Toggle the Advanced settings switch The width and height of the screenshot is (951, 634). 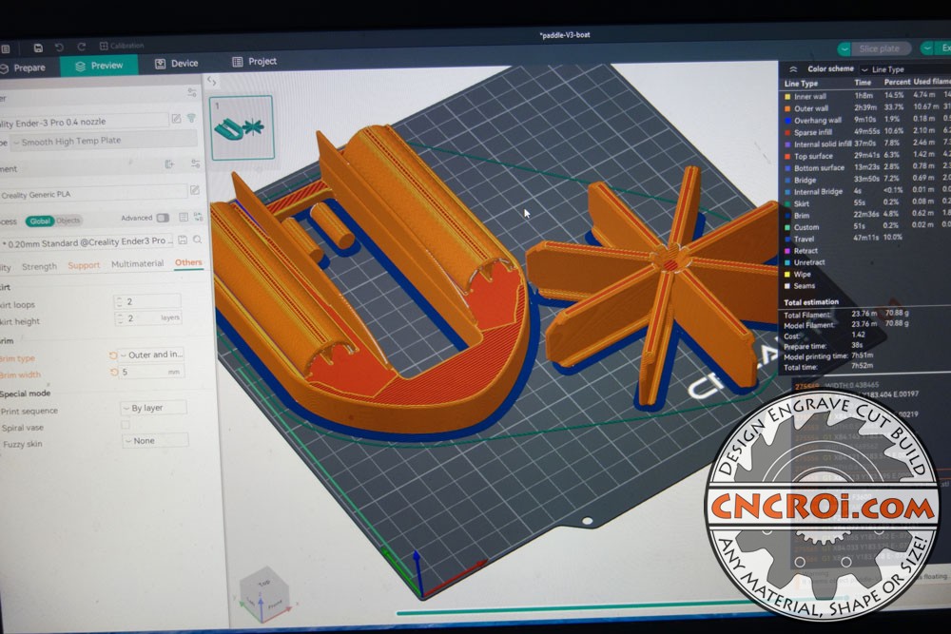[x=163, y=218]
